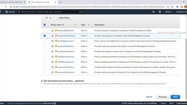Viewport: 187px width, 105px height.
Task: Close the IAM Management Console tab
Action: [55, 2]
